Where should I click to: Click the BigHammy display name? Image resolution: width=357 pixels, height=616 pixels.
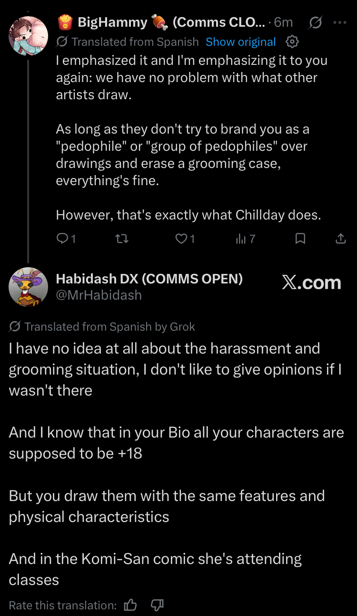click(x=113, y=22)
